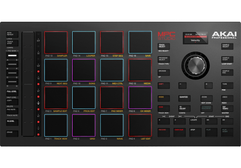
Task: Click the MODE button
Action: coord(164,98)
